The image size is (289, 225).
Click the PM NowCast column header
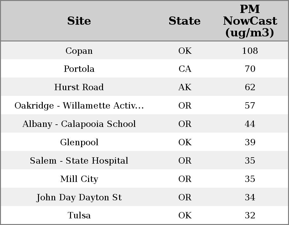(x=250, y=21)
